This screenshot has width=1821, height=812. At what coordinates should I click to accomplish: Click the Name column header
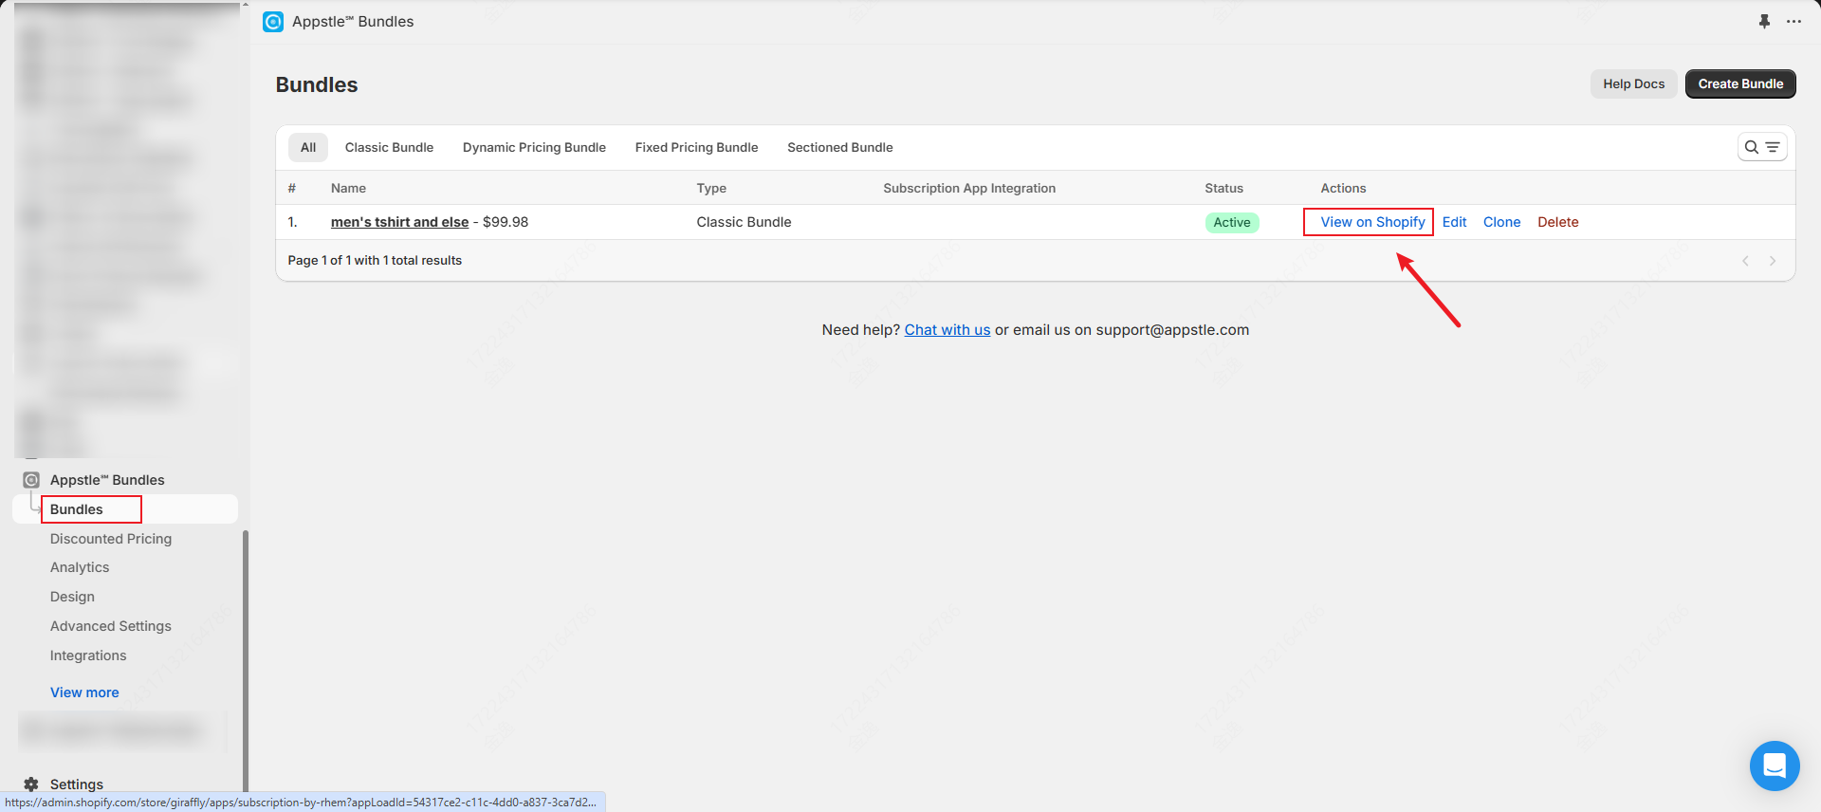click(348, 188)
